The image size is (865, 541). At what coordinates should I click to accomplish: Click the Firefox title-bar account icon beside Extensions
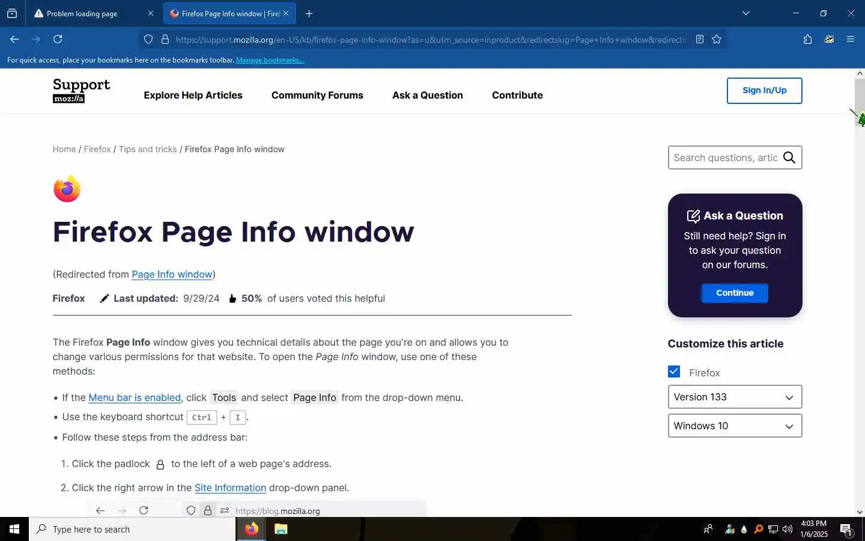829,39
